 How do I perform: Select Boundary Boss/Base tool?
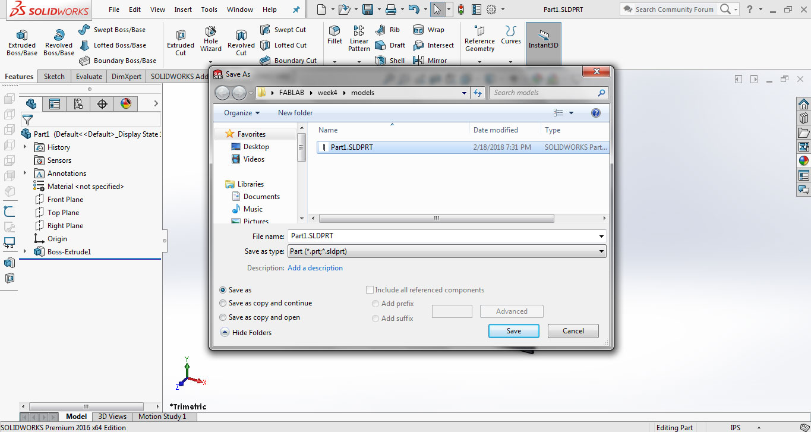[117, 61]
